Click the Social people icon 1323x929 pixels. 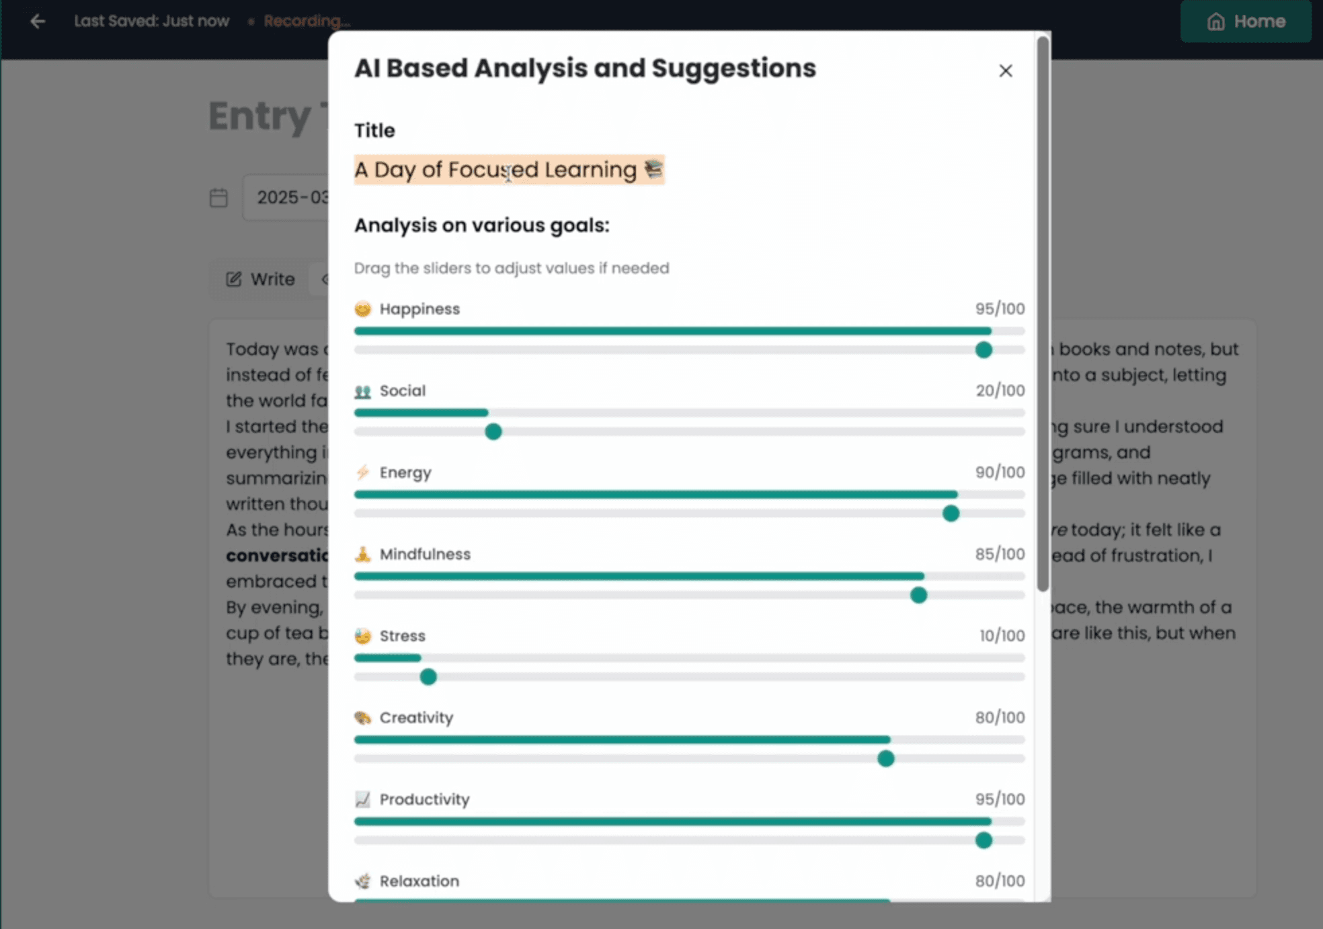pyautogui.click(x=362, y=391)
